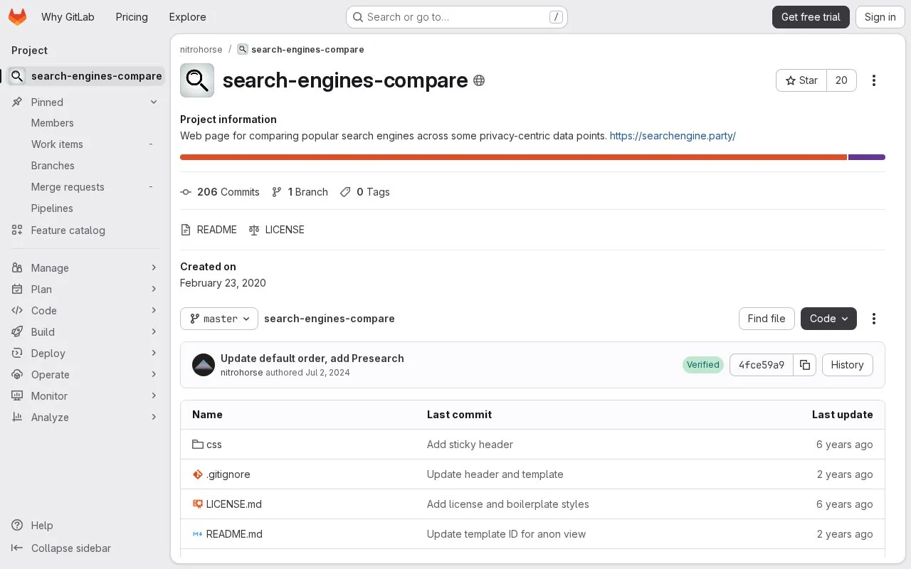Expand the Code sidebar section
Screen dimensions: 911x569
[x=85, y=311]
